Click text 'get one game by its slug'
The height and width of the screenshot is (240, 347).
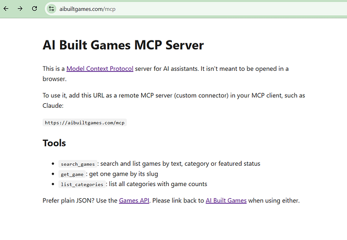pos(124,174)
